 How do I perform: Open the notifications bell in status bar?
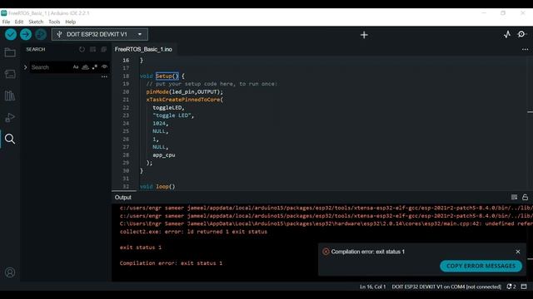(x=511, y=287)
